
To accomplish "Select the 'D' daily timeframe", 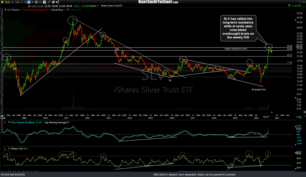I will pyautogui.click(x=25, y=2).
